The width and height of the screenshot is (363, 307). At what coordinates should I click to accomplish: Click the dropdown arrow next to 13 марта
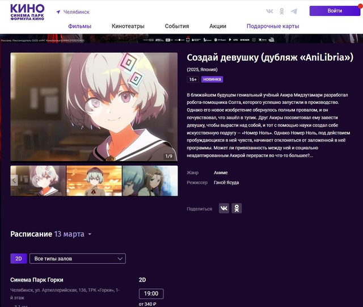point(90,234)
